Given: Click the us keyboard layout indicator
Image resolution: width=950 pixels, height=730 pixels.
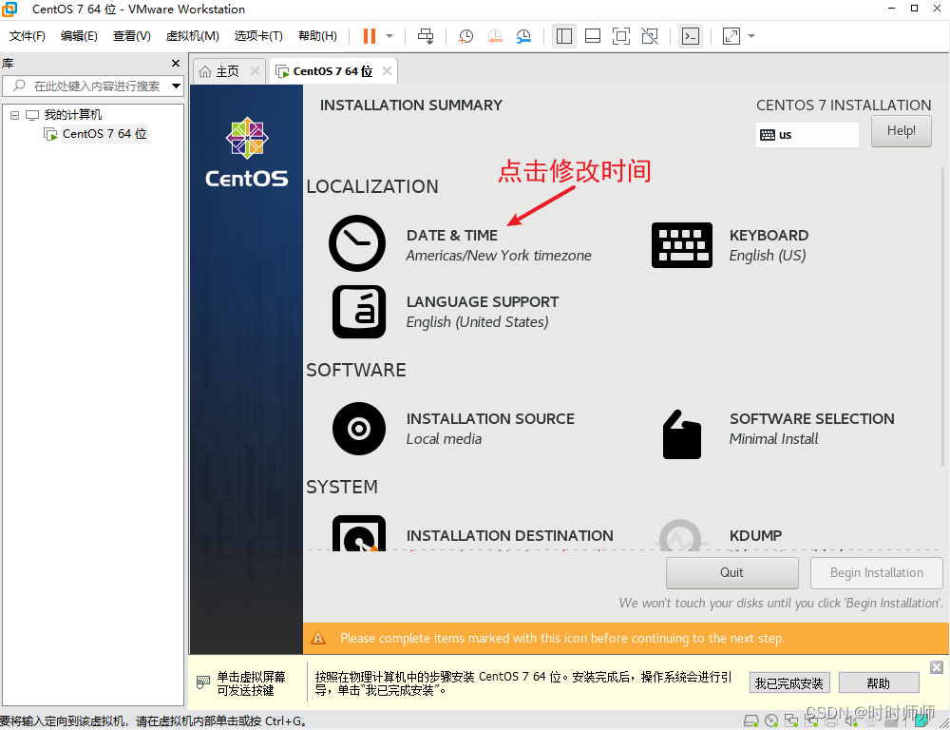Looking at the screenshot, I should pos(807,135).
